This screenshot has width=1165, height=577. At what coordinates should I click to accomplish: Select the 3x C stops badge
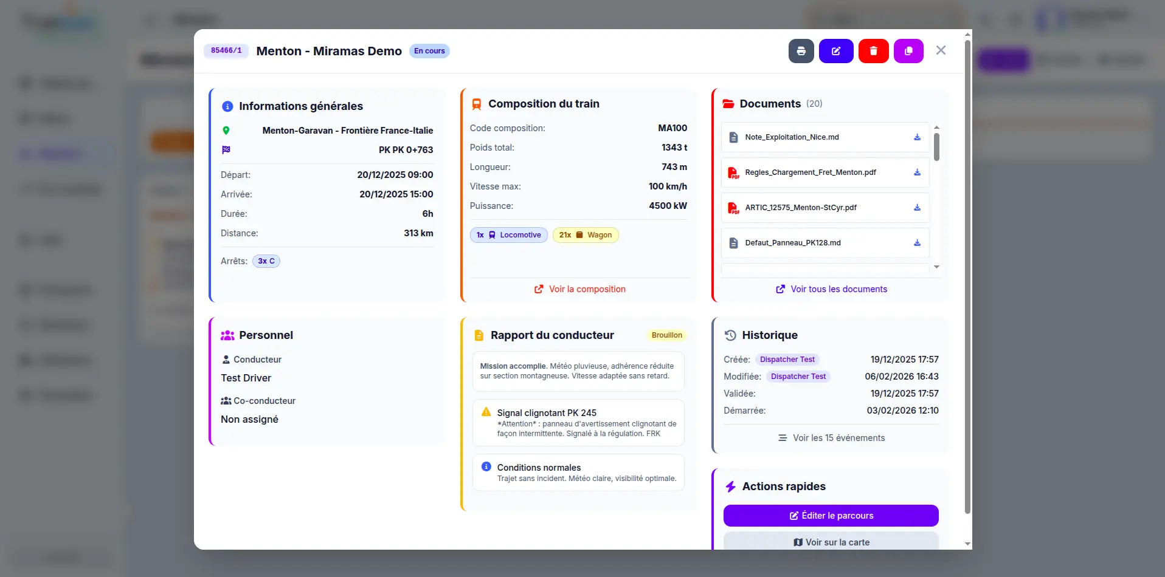[x=266, y=261]
